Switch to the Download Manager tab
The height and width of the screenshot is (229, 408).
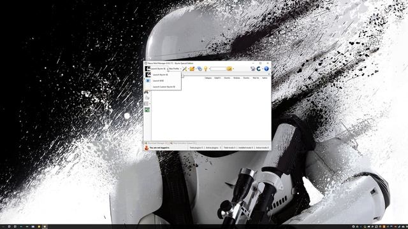156,143
